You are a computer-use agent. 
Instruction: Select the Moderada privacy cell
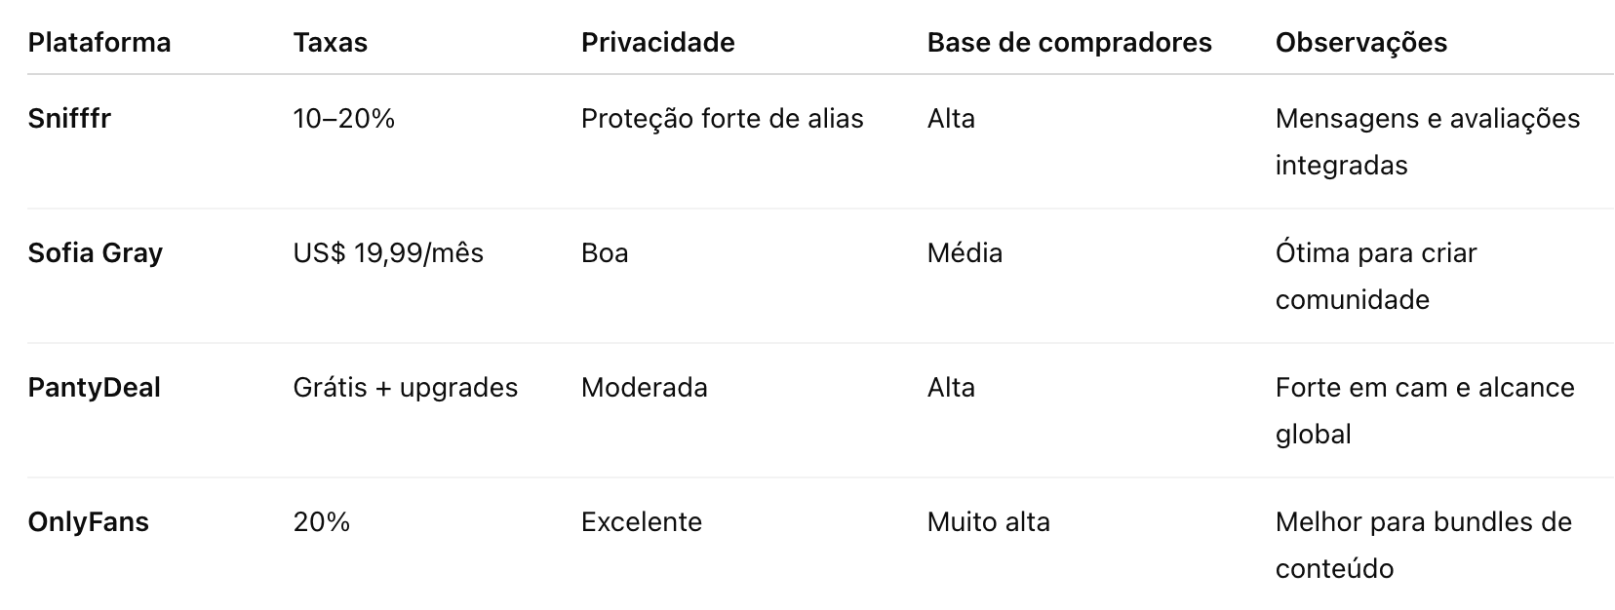[644, 388]
